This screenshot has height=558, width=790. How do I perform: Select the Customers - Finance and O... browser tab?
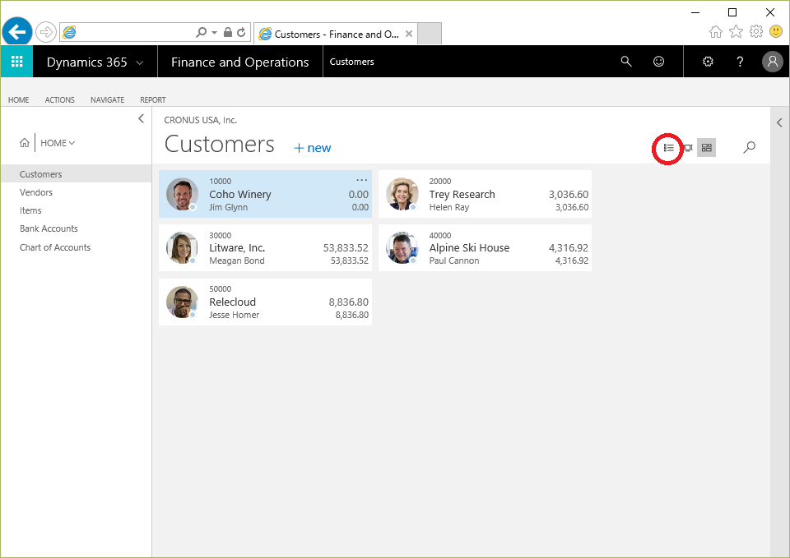click(x=336, y=34)
